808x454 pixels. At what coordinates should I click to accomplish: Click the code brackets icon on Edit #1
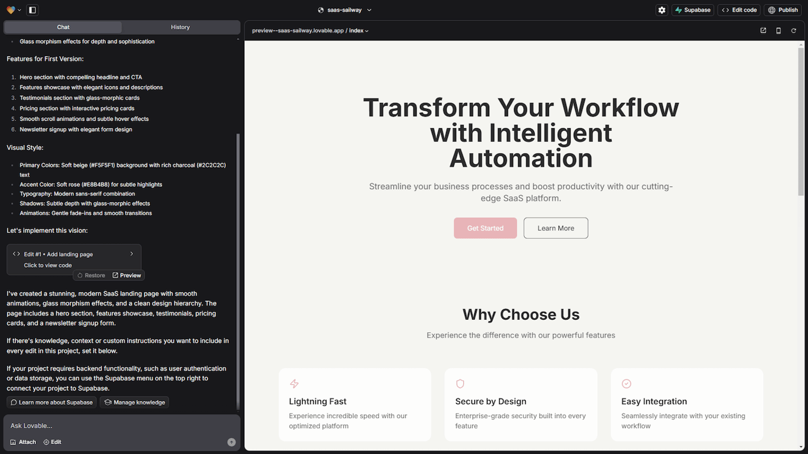pyautogui.click(x=17, y=254)
